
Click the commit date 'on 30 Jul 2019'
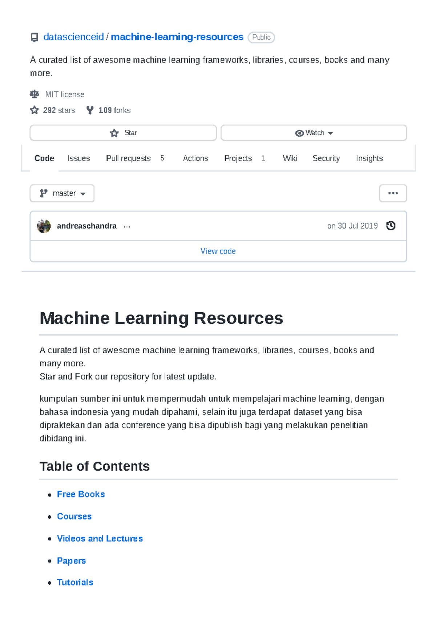coord(352,226)
